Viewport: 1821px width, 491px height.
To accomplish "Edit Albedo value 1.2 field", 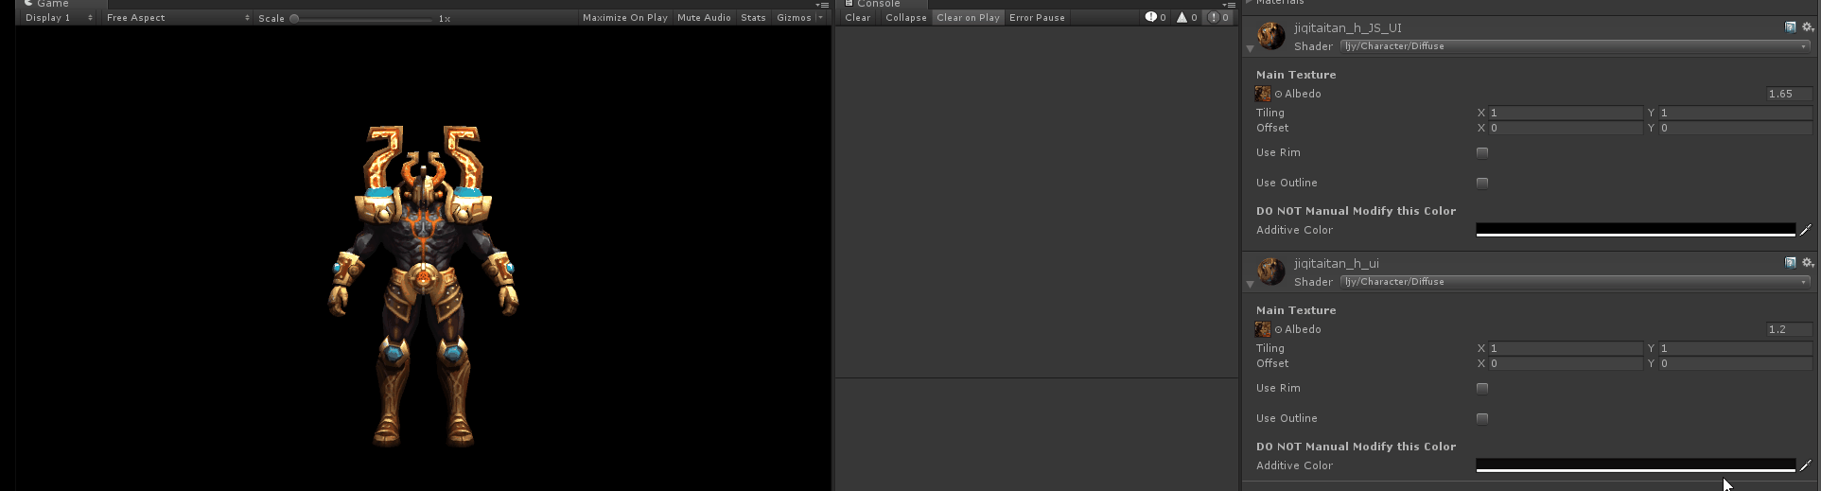I will [x=1788, y=329].
